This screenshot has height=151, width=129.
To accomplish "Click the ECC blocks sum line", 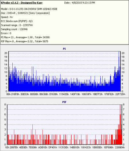I will click(17, 21).
